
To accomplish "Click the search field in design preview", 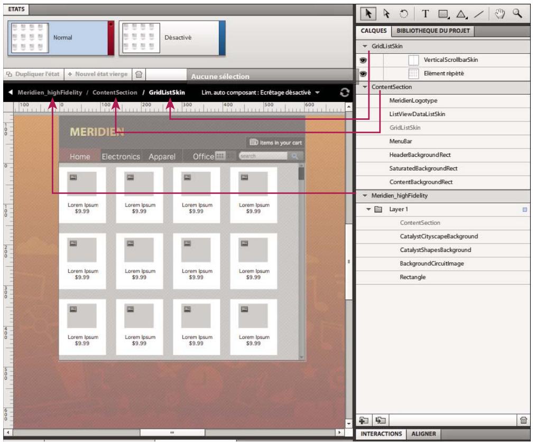I will pyautogui.click(x=263, y=156).
